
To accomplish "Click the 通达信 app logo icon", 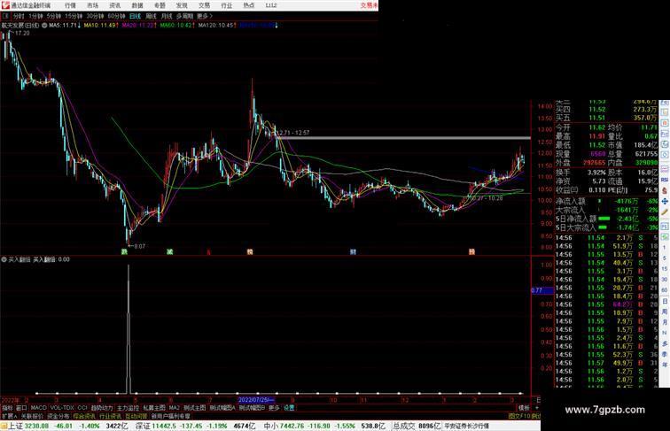I will coord(5,5).
